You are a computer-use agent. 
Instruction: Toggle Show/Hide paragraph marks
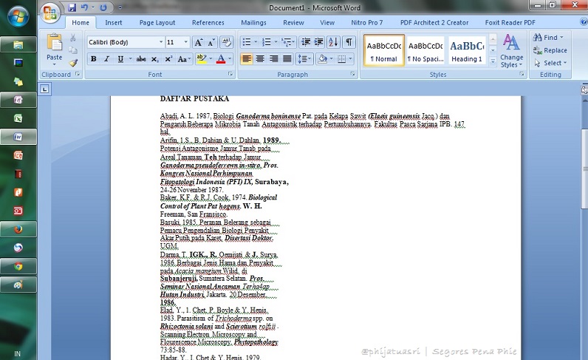[349, 42]
